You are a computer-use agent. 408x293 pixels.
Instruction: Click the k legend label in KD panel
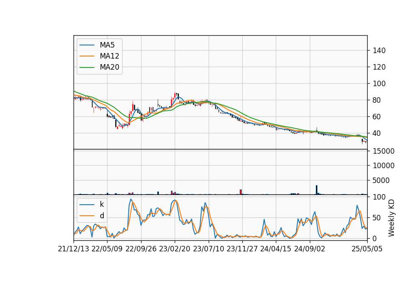coord(102,204)
